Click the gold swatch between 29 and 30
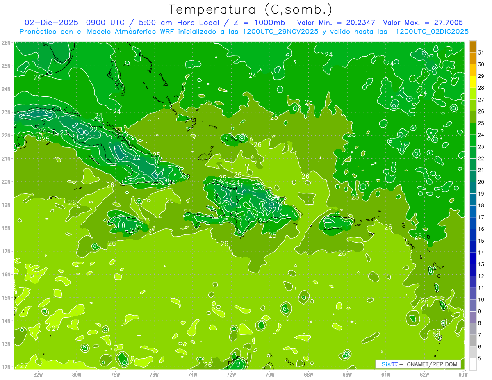This screenshot has height=380, width=492. point(473,70)
